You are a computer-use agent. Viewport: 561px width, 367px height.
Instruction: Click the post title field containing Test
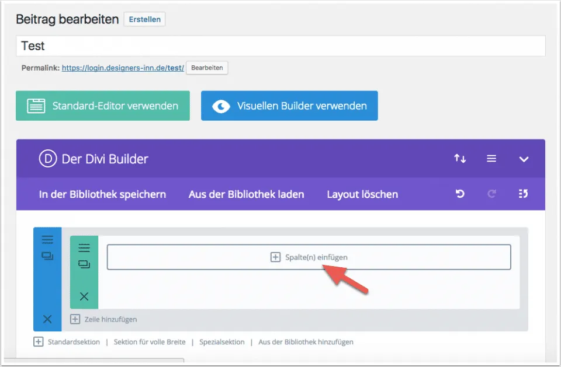pyautogui.click(x=280, y=46)
